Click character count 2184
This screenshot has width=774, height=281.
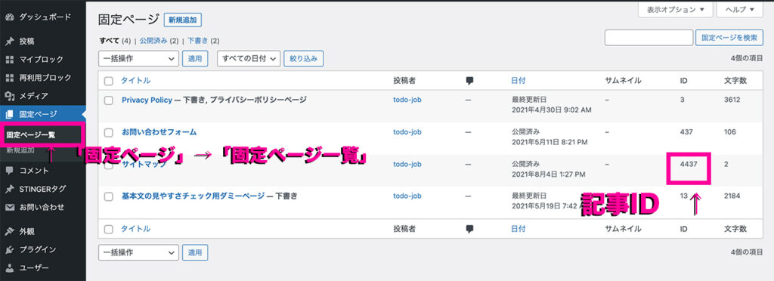click(x=732, y=196)
